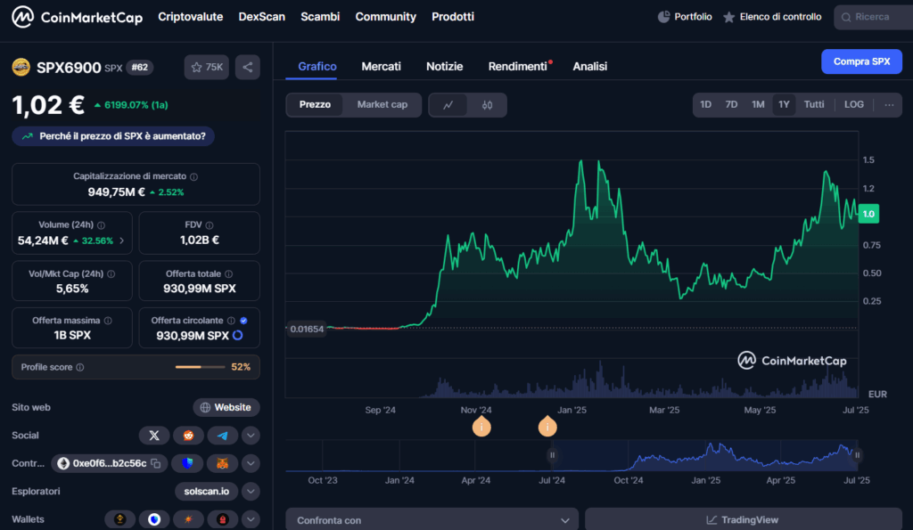
Task: Switch to the Mercati tab
Action: click(x=382, y=66)
